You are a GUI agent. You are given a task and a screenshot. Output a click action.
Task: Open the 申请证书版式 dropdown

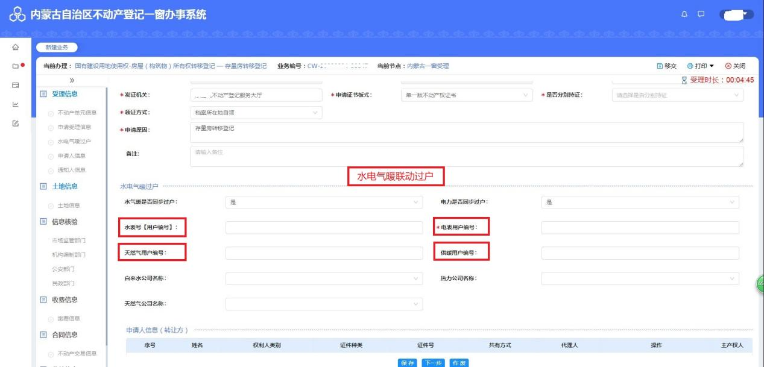tap(467, 95)
